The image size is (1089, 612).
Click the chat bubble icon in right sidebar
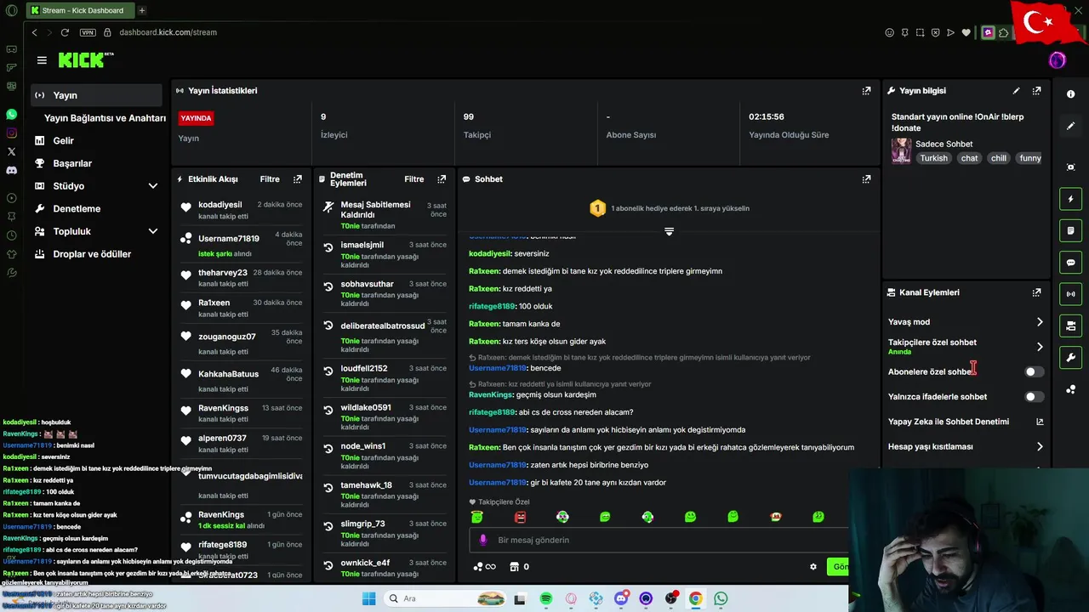(x=1071, y=263)
